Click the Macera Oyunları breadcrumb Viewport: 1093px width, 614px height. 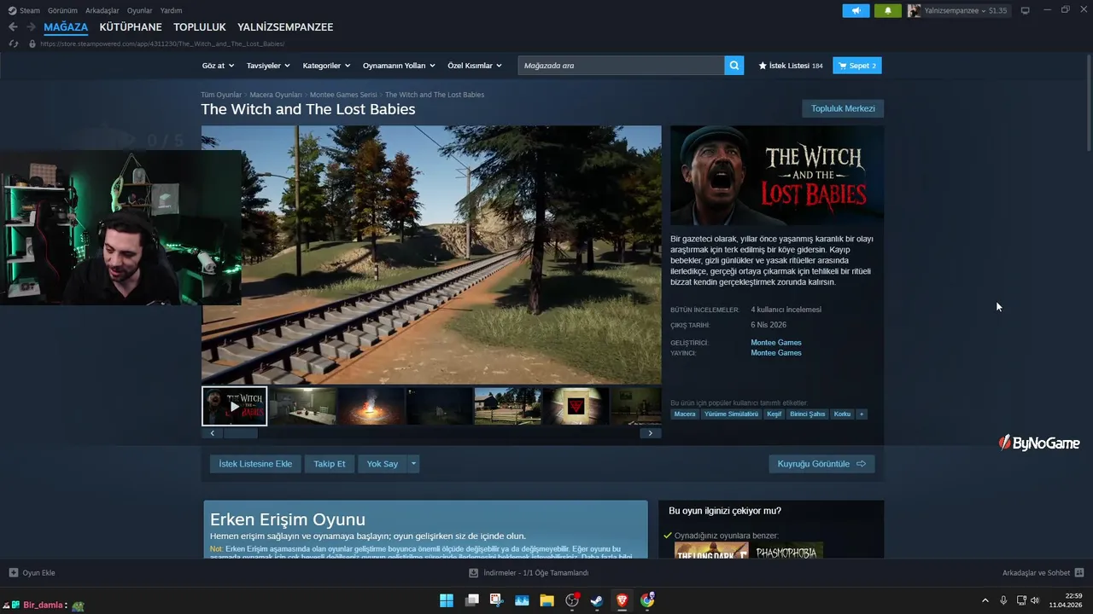click(x=276, y=95)
